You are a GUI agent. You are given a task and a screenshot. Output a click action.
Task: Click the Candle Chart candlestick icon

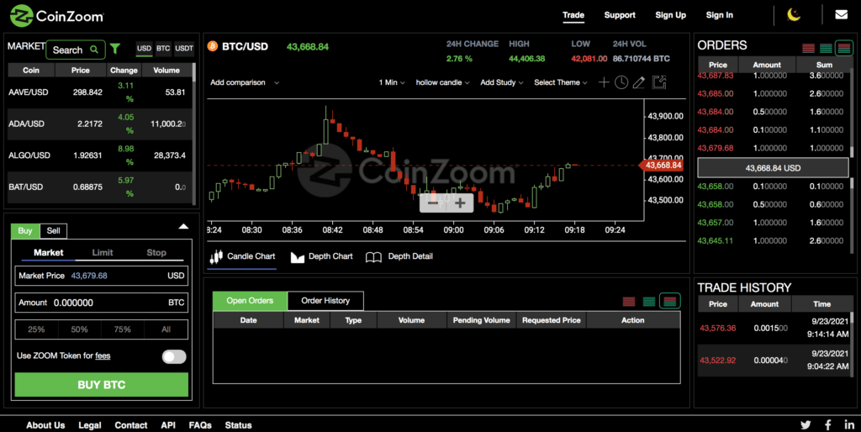pos(216,256)
